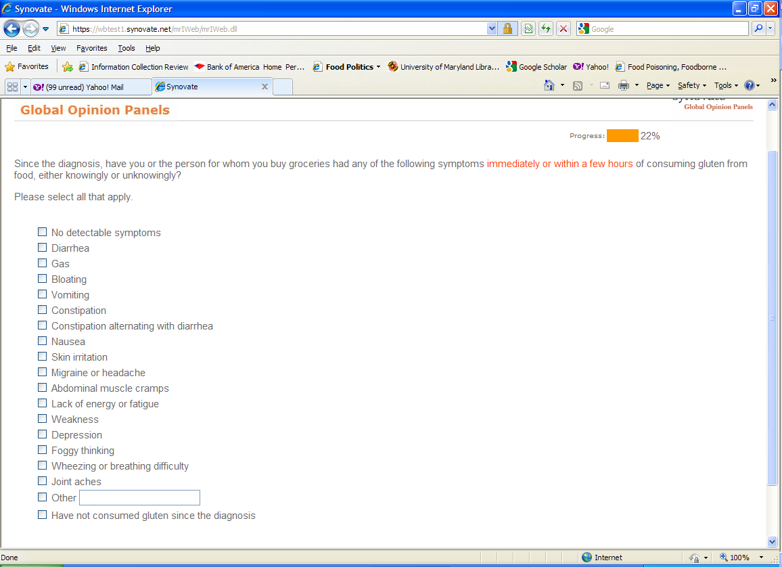This screenshot has width=782, height=567.
Task: Open the View menu
Action: pyautogui.click(x=58, y=48)
